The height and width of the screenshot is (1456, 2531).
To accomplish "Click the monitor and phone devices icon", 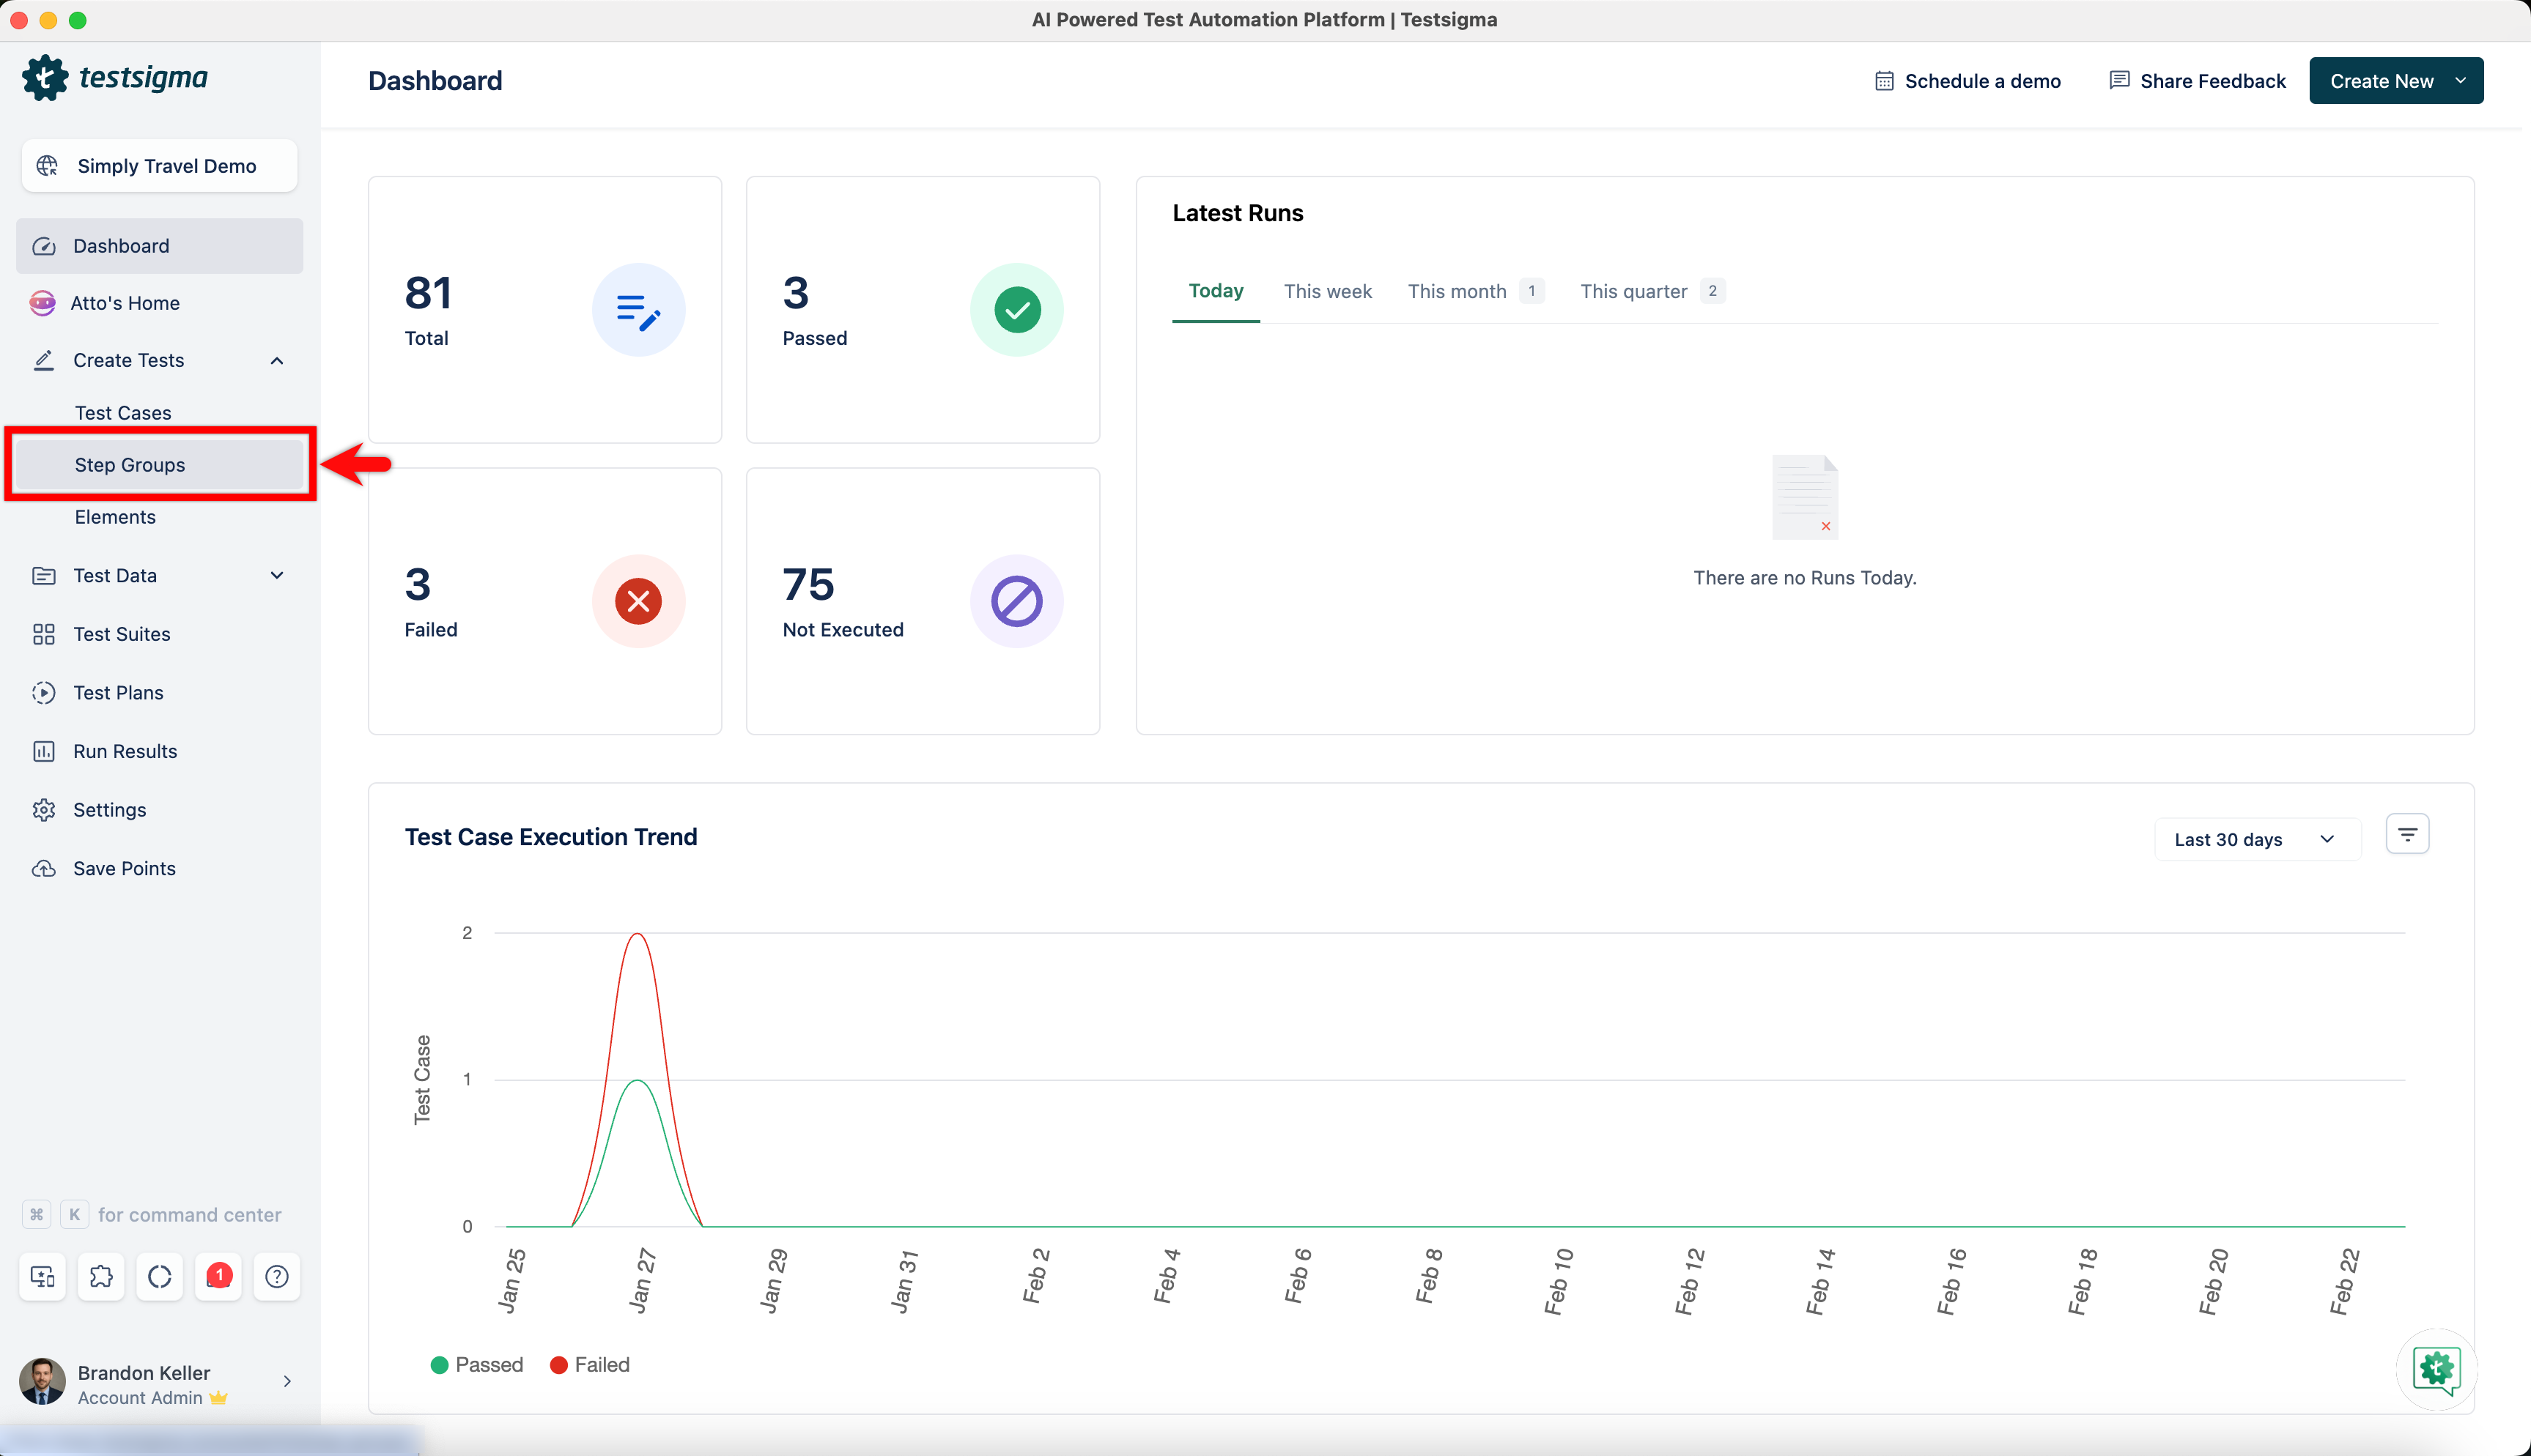I will click(x=43, y=1276).
